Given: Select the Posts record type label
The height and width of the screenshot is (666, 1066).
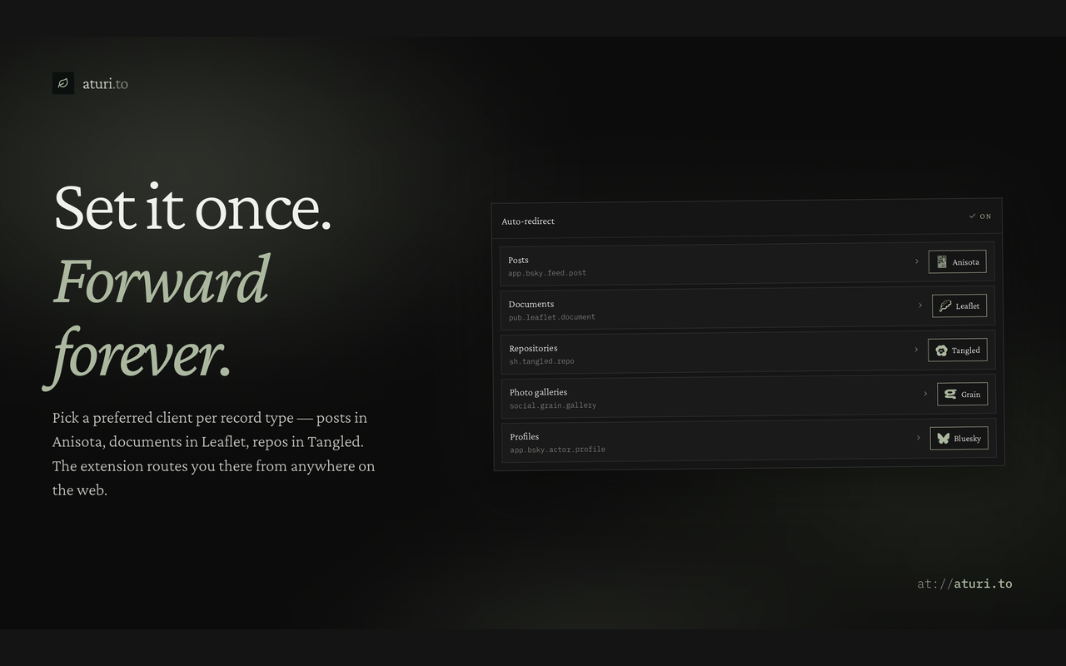Looking at the screenshot, I should pyautogui.click(x=518, y=260).
